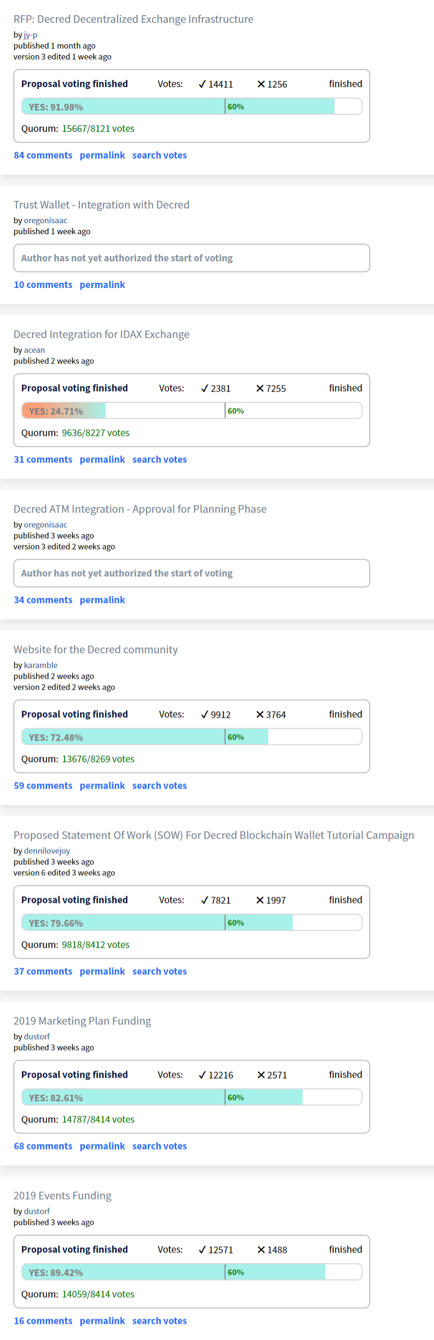
Task: Click permalink next to 31 comments
Action: [x=102, y=459]
